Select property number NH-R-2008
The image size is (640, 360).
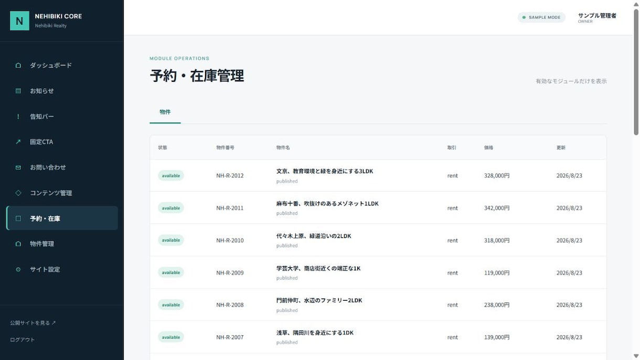click(230, 305)
